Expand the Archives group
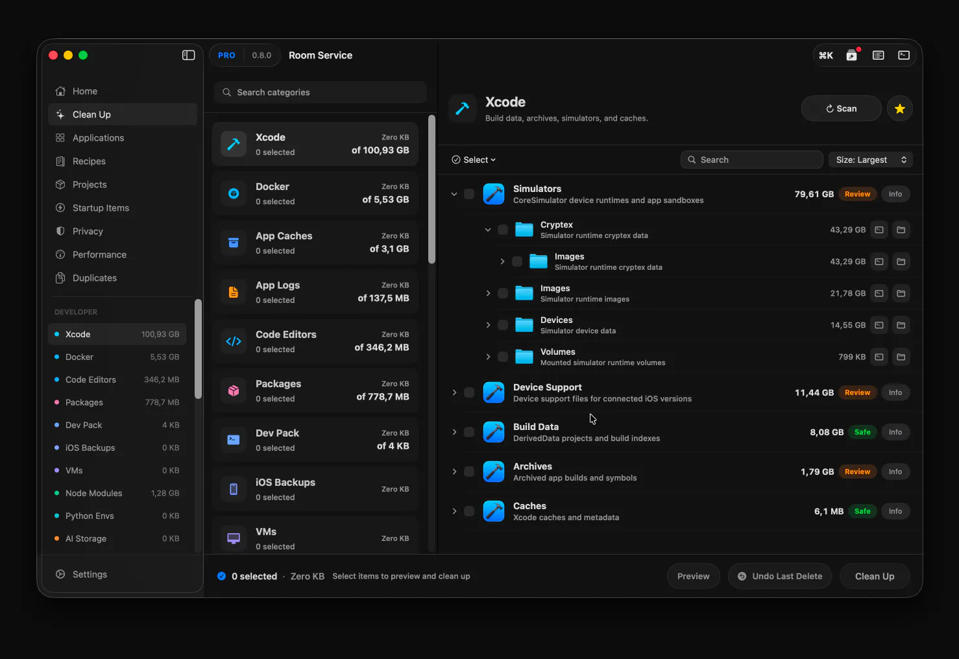 [x=454, y=472]
